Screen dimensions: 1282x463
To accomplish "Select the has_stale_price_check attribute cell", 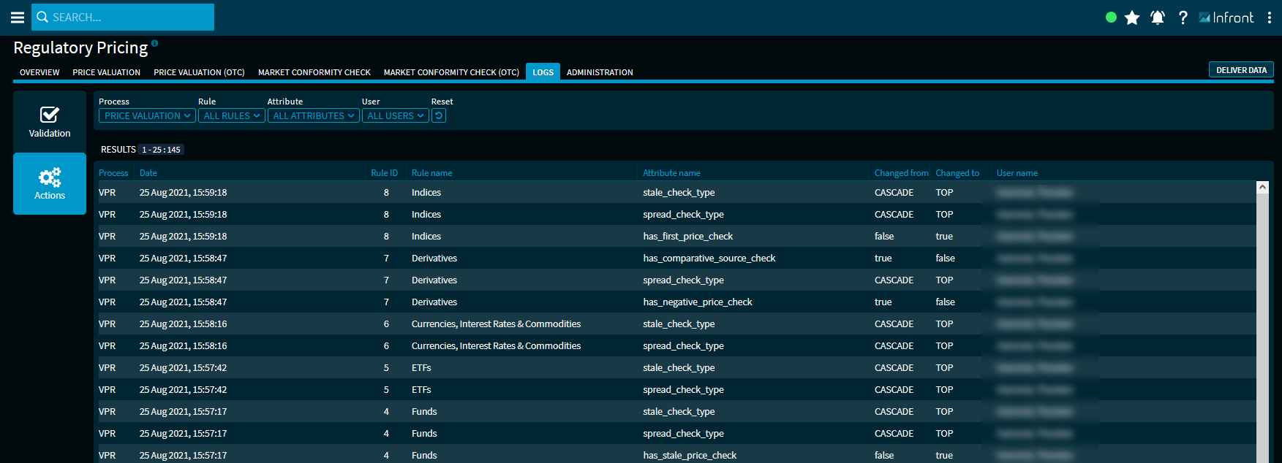I will 690,455.
